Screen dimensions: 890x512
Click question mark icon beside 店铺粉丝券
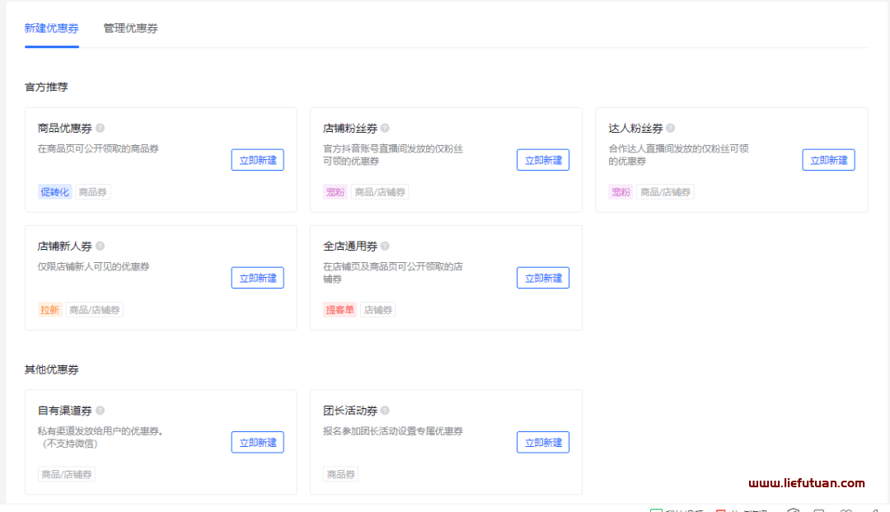385,128
